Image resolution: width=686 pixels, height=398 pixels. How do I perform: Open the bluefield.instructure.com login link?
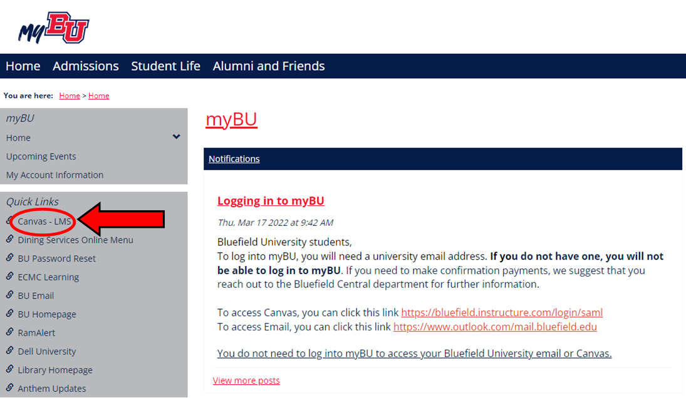click(x=502, y=312)
